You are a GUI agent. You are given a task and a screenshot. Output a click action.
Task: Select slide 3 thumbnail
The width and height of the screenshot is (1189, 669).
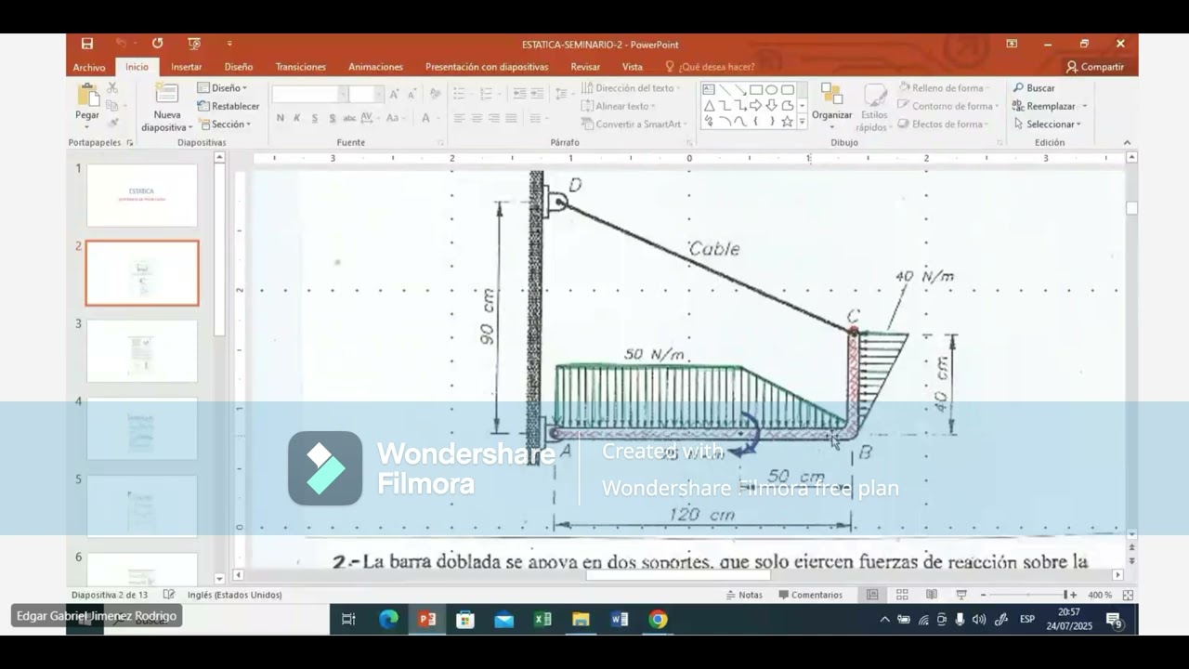(x=142, y=351)
